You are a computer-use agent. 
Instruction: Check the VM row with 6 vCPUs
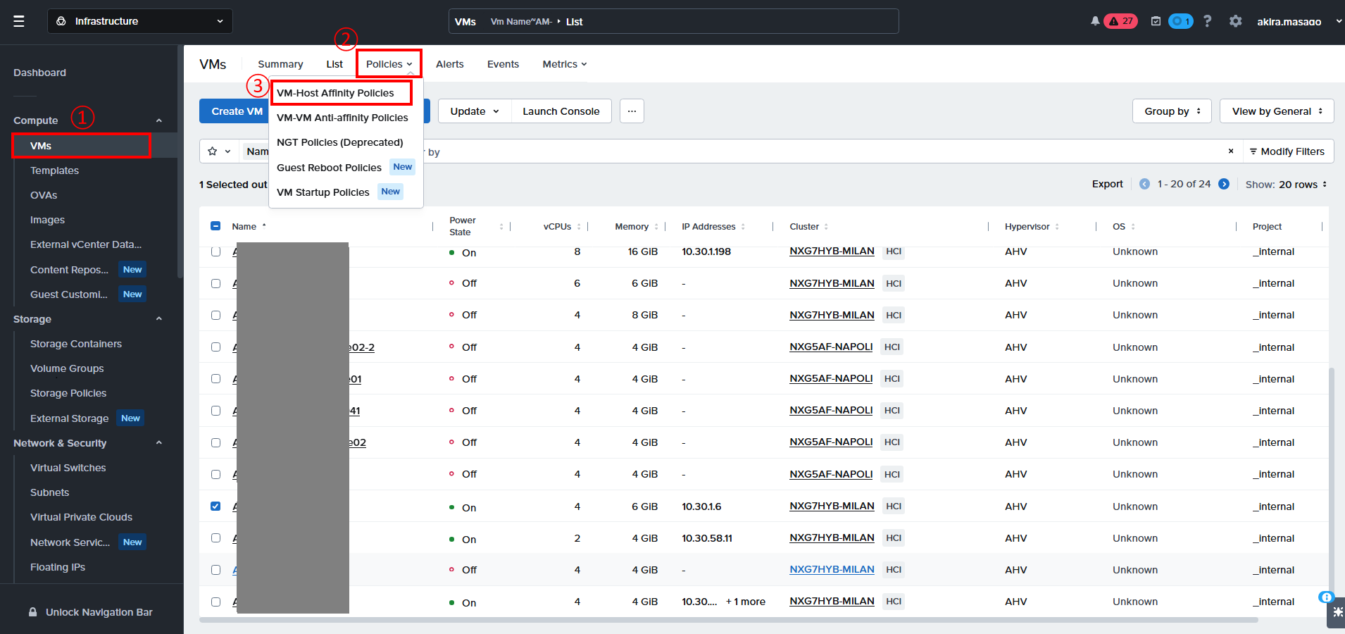pos(215,283)
